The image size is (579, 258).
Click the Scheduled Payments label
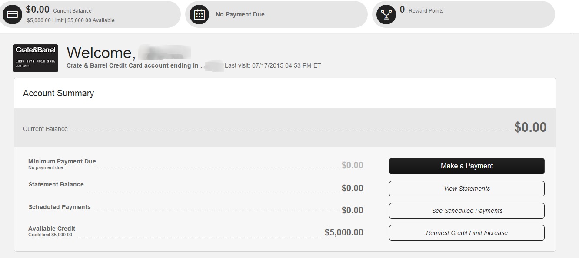pyautogui.click(x=60, y=207)
